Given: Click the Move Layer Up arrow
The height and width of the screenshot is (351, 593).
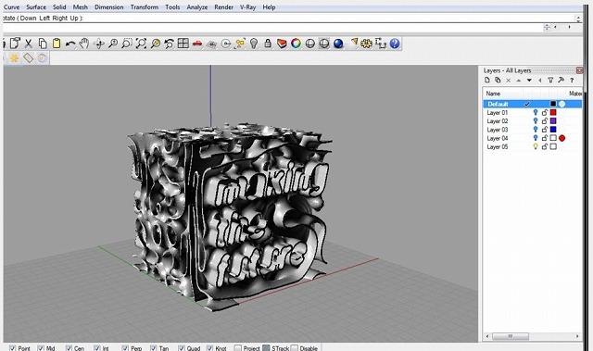Looking at the screenshot, I should coord(519,80).
